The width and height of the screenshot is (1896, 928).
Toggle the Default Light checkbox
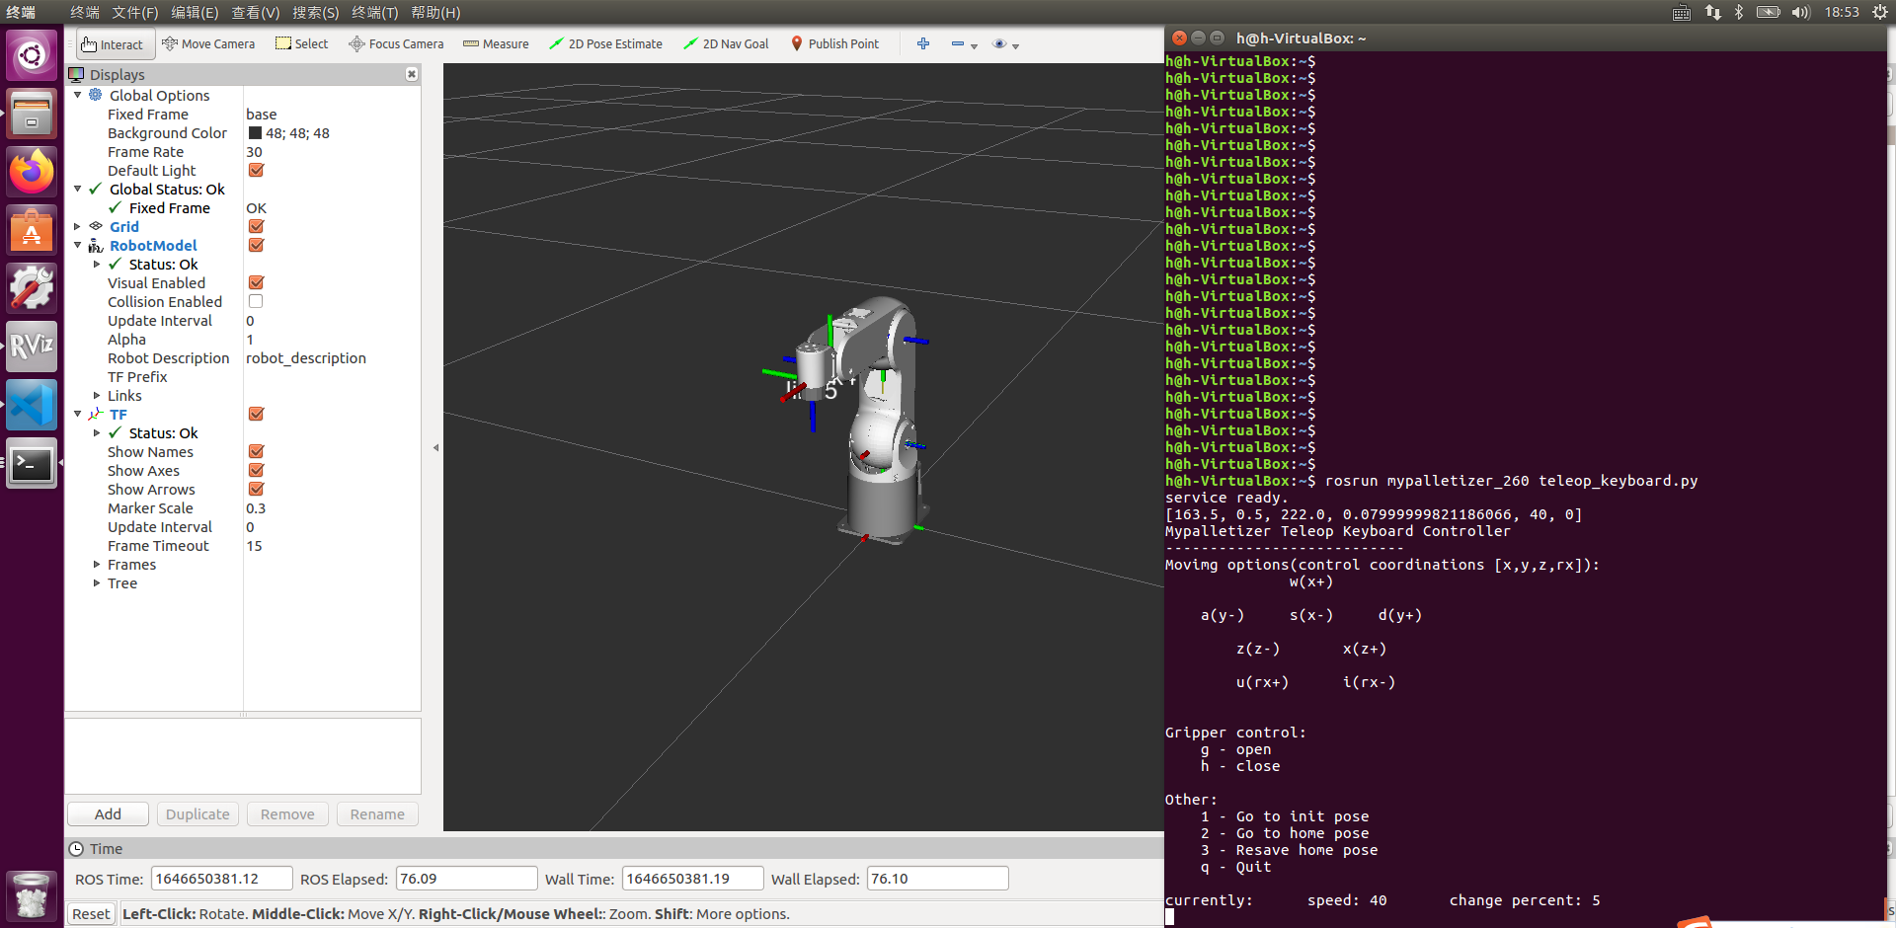point(256,171)
